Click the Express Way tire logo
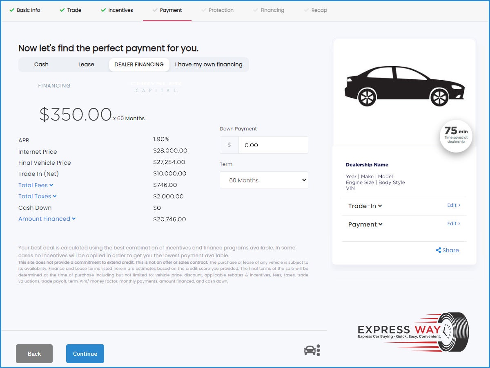This screenshot has width=490, height=368. tap(413, 332)
